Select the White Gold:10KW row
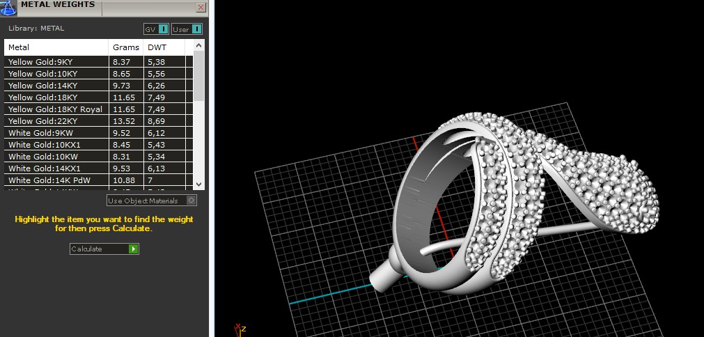The width and height of the screenshot is (704, 337). (x=99, y=157)
